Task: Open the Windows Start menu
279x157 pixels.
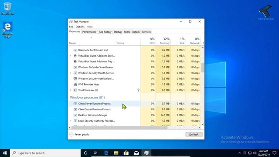Action: click(x=5, y=153)
